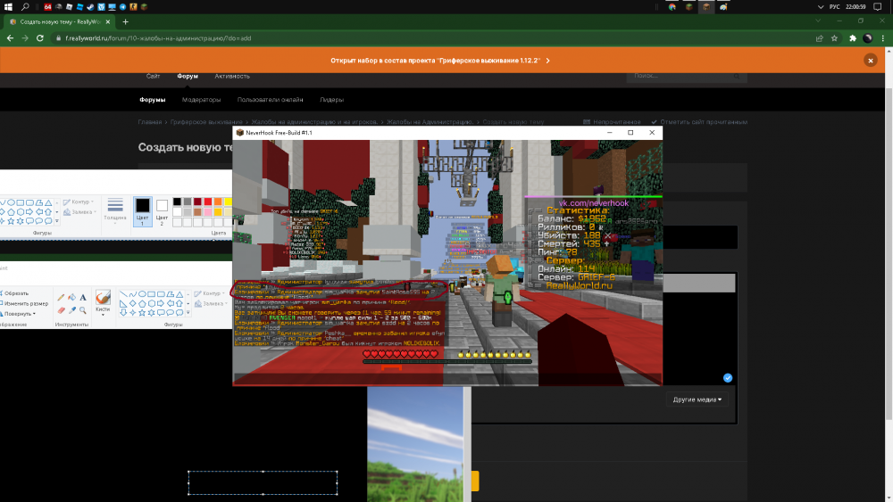The width and height of the screenshot is (893, 502).
Task: Expand the shapes gallery beside the Кисти group
Action: (x=188, y=313)
